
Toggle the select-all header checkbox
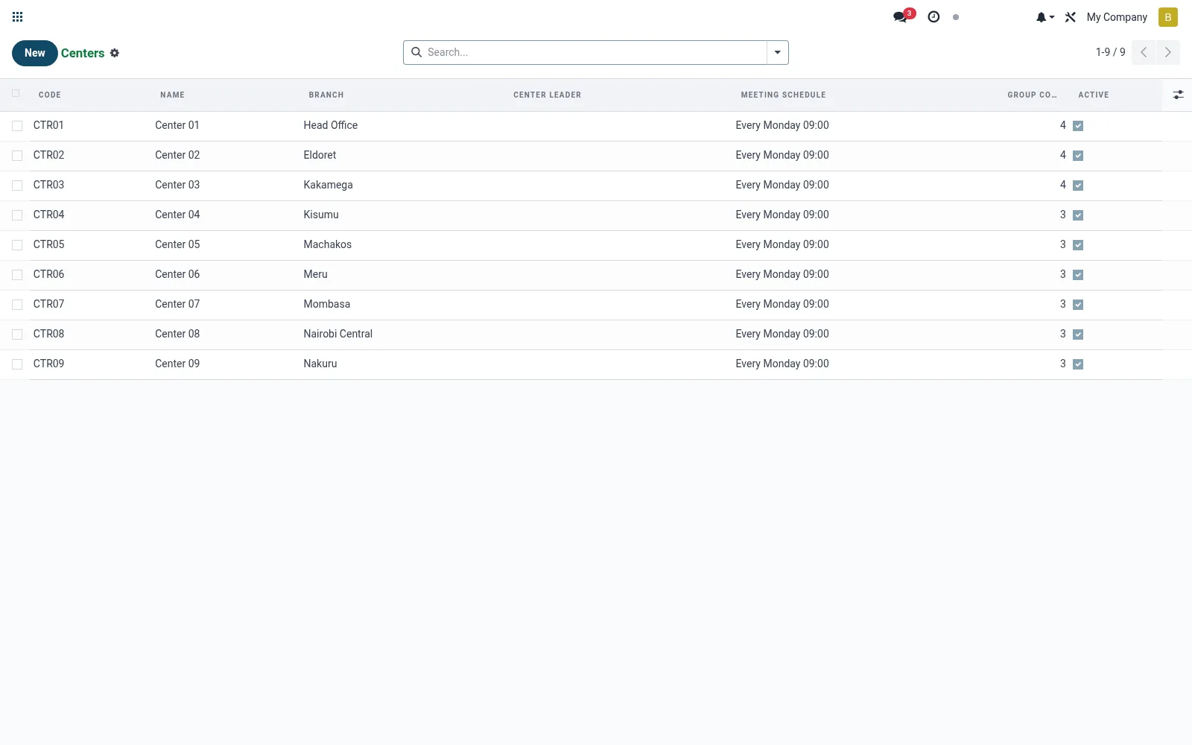(16, 94)
